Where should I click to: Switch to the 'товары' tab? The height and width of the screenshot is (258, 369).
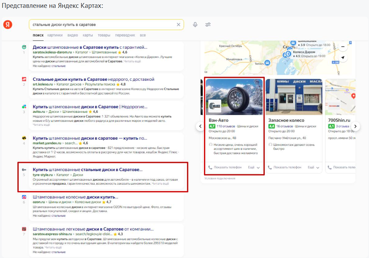click(104, 35)
